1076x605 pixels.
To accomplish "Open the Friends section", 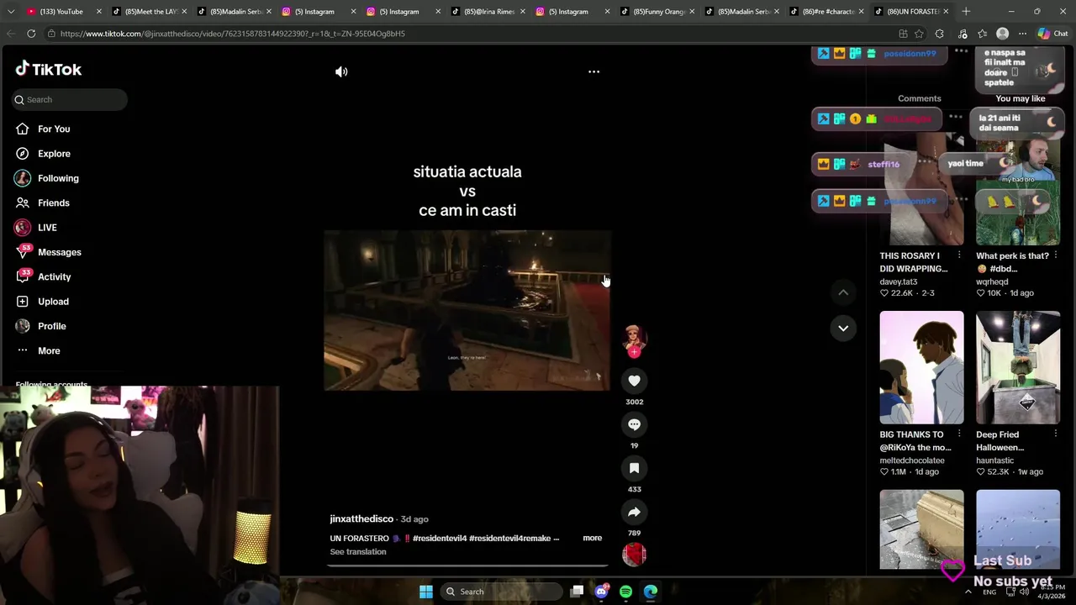I will point(53,203).
